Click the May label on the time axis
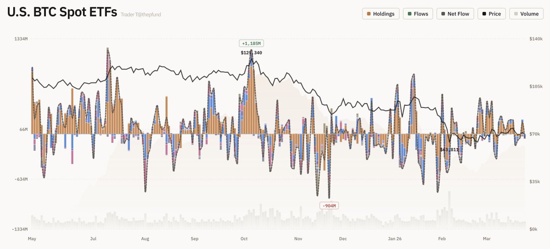 pos(32,238)
